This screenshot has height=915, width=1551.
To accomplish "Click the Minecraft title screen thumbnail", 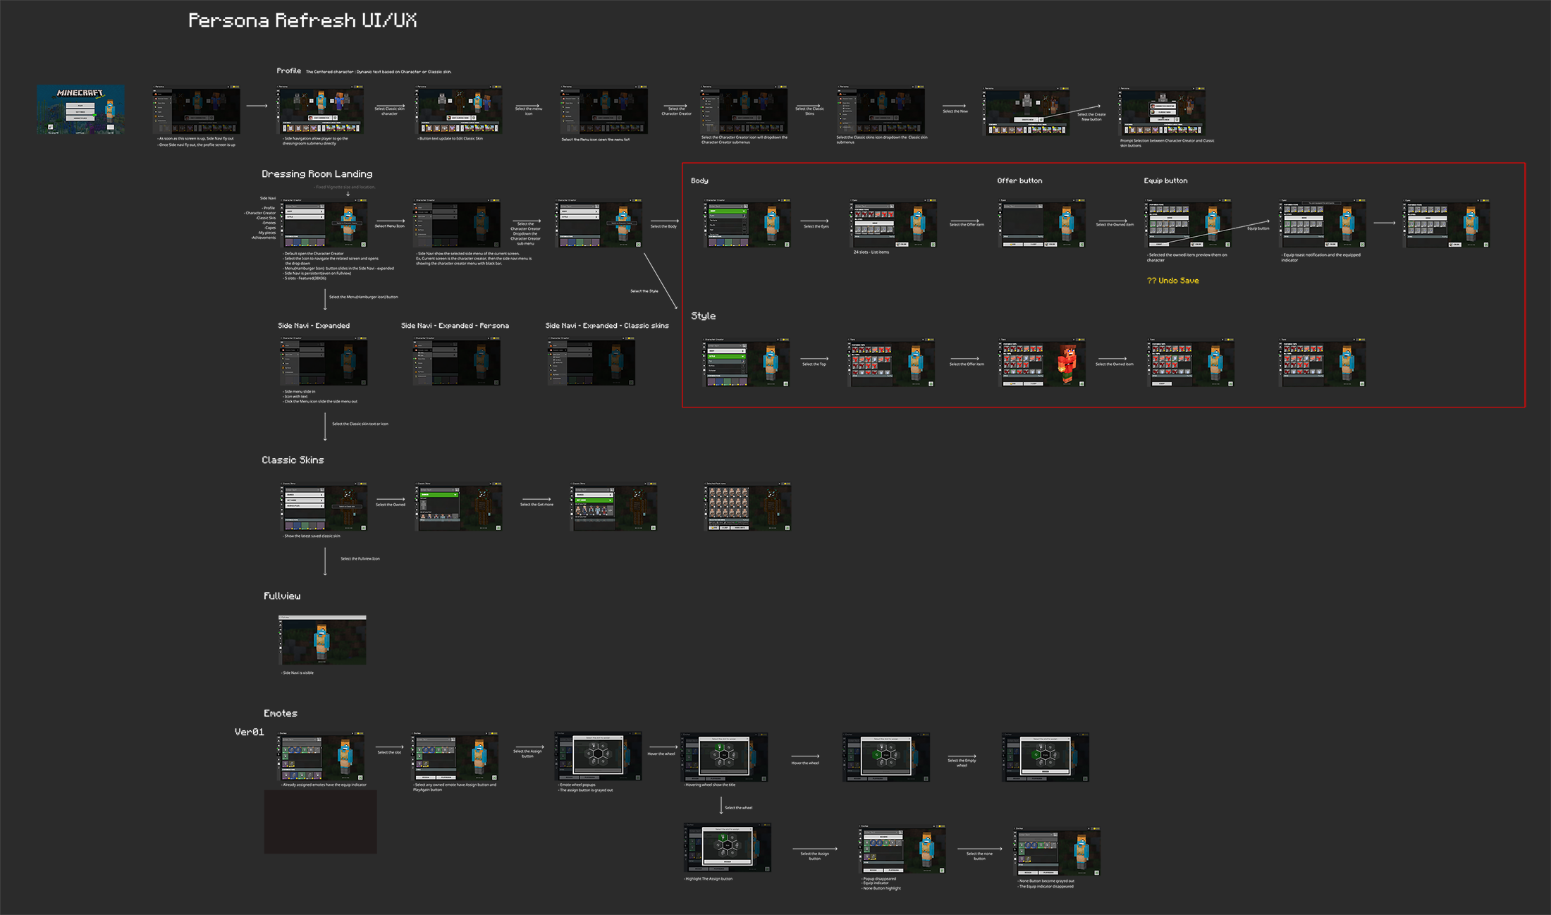I will coord(80,109).
